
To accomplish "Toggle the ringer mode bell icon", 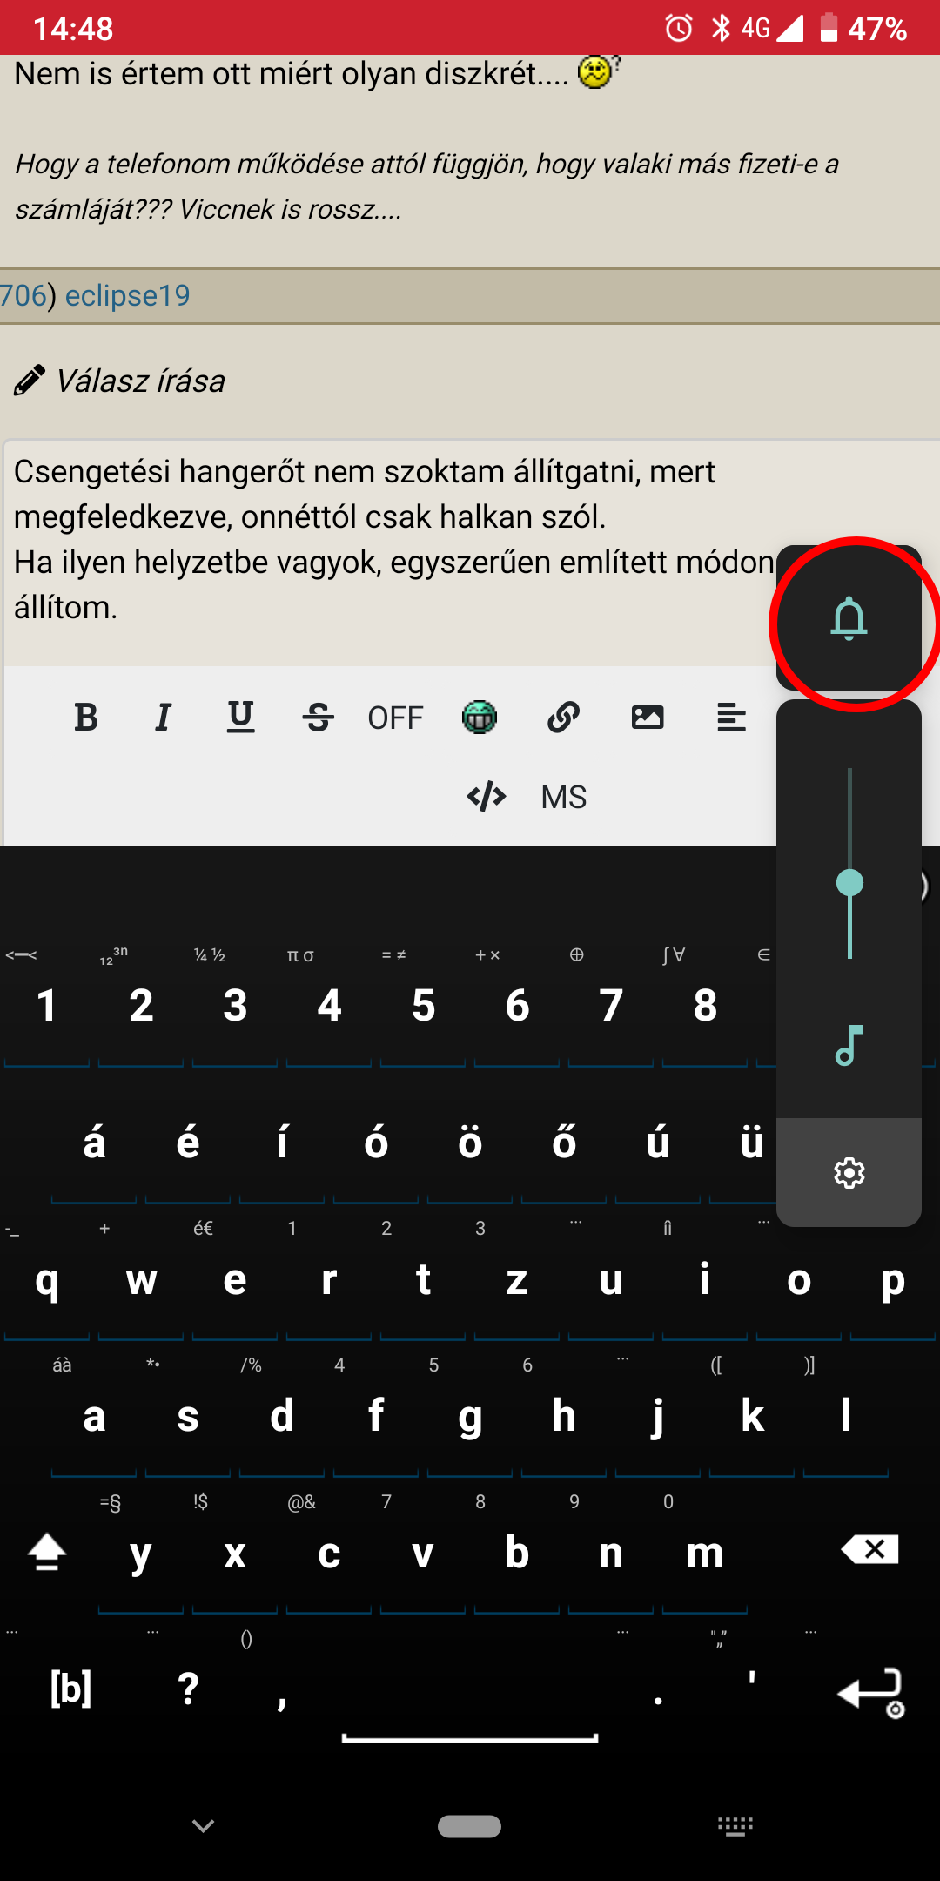I will (849, 619).
